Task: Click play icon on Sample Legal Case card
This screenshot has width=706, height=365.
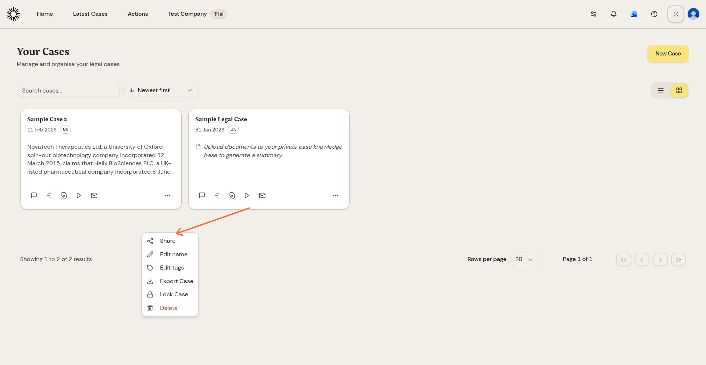Action: pos(247,195)
